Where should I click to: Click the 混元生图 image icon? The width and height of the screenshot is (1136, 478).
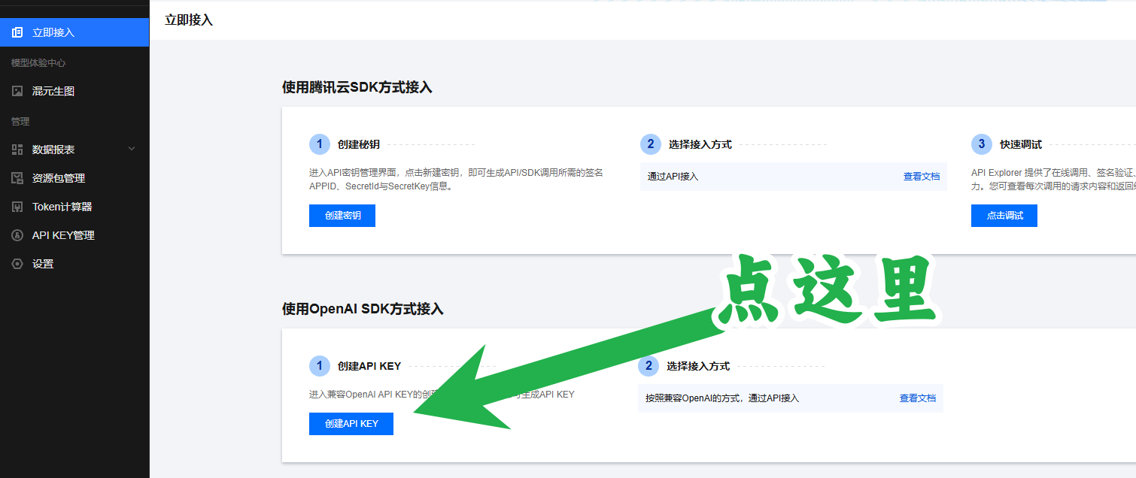[17, 91]
